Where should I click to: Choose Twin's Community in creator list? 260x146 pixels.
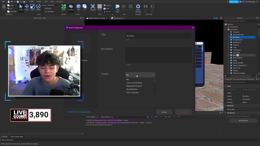coord(134,83)
